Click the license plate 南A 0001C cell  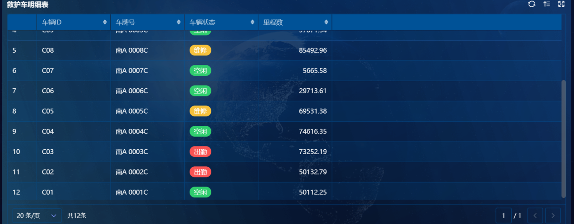(132, 192)
